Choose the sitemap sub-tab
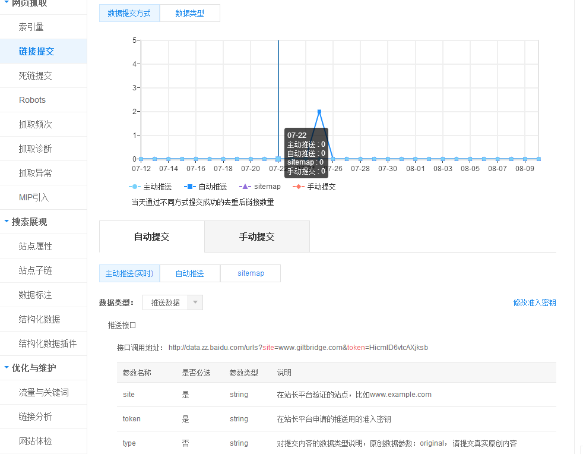This screenshot has height=454, width=583. (x=251, y=273)
